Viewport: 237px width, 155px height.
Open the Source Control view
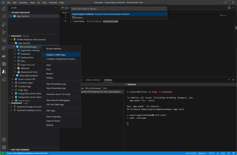click(4, 32)
